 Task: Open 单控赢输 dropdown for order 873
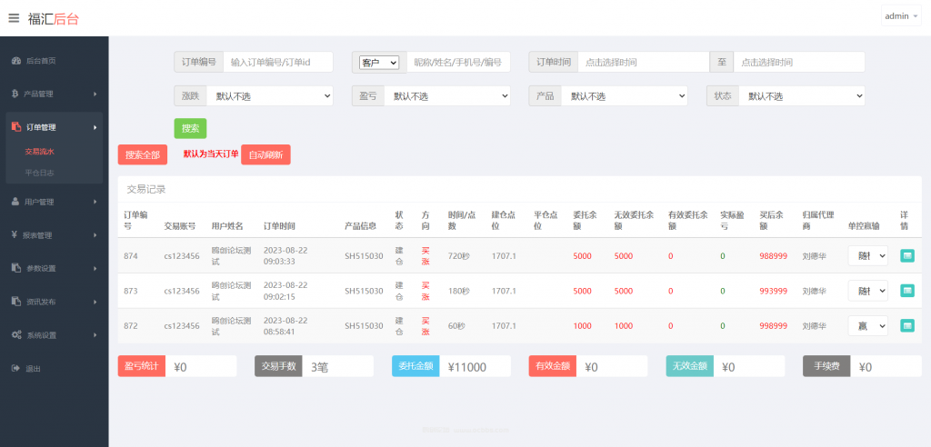click(868, 291)
